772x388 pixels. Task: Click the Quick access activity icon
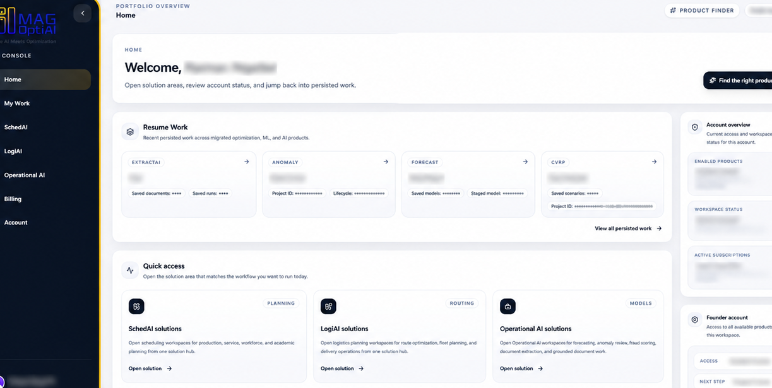(x=130, y=270)
